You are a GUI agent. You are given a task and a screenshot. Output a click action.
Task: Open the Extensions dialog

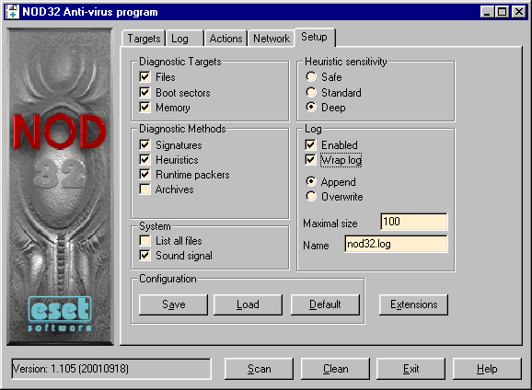[413, 304]
